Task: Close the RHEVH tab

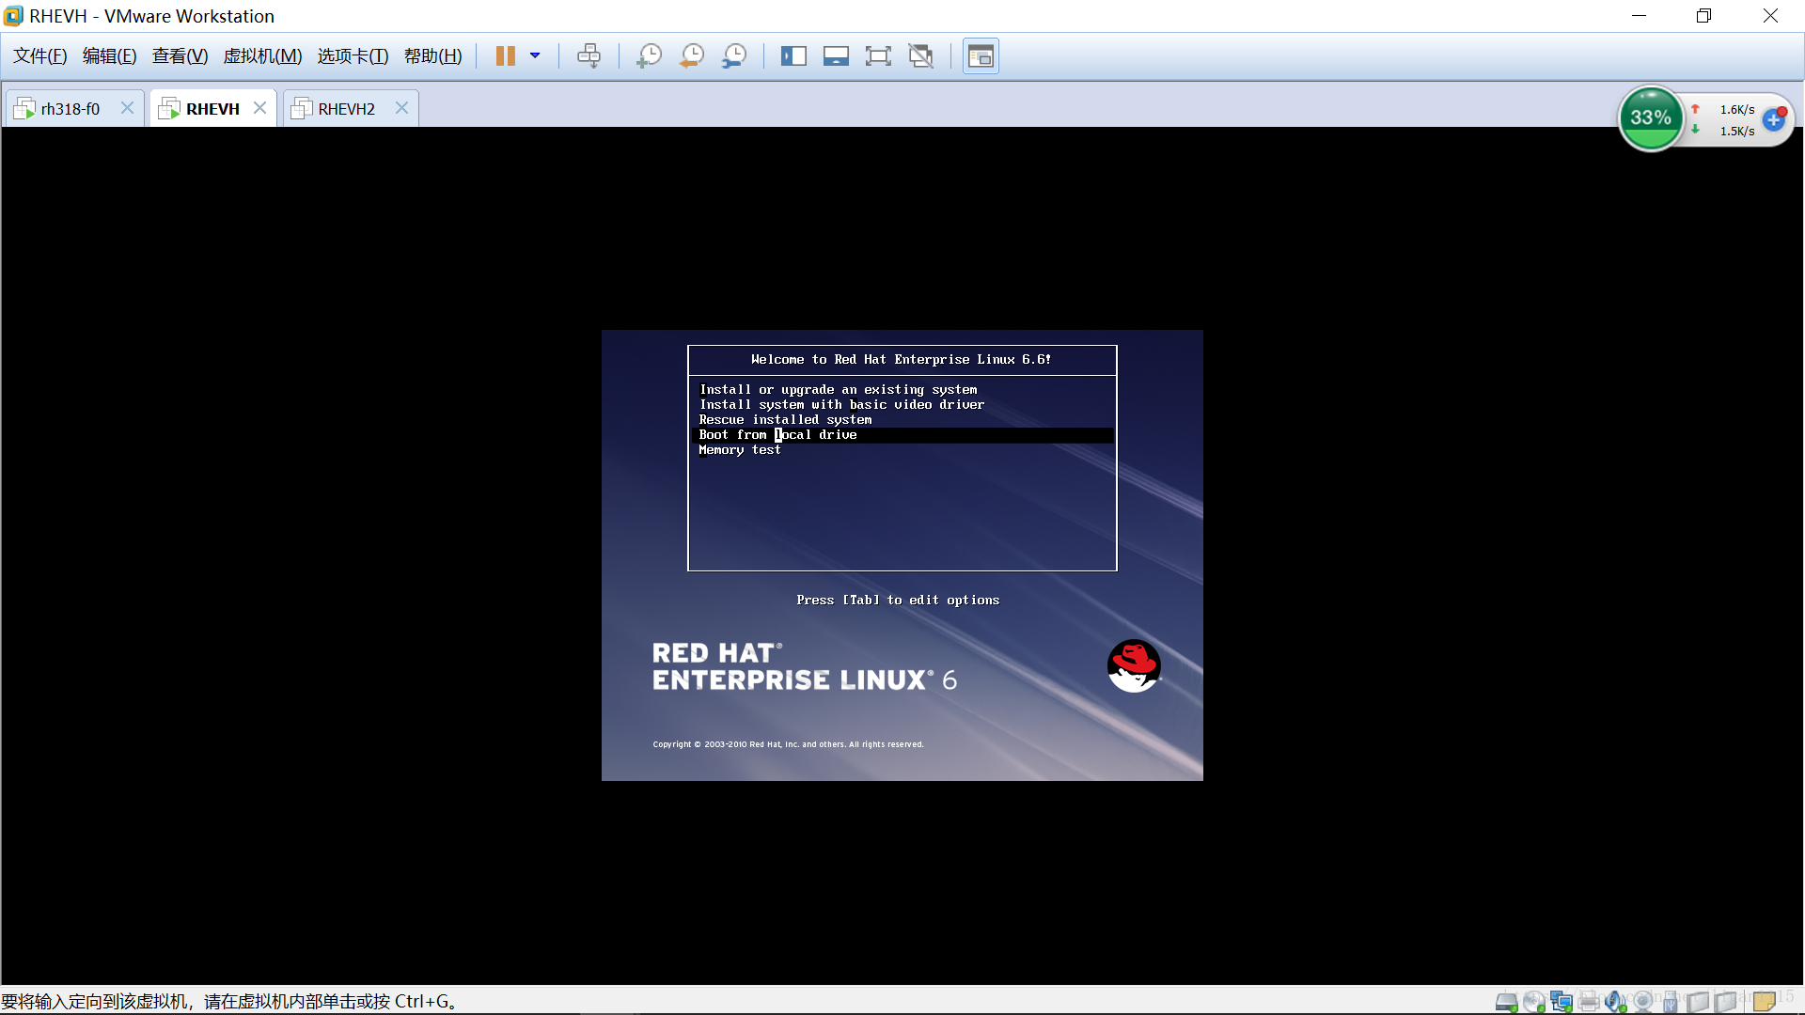Action: click(260, 108)
